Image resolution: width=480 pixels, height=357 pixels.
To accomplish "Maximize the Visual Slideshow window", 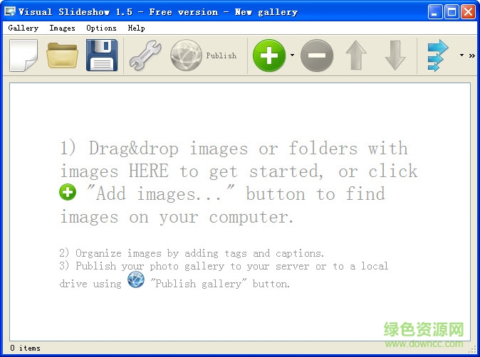I will tap(452, 11).
